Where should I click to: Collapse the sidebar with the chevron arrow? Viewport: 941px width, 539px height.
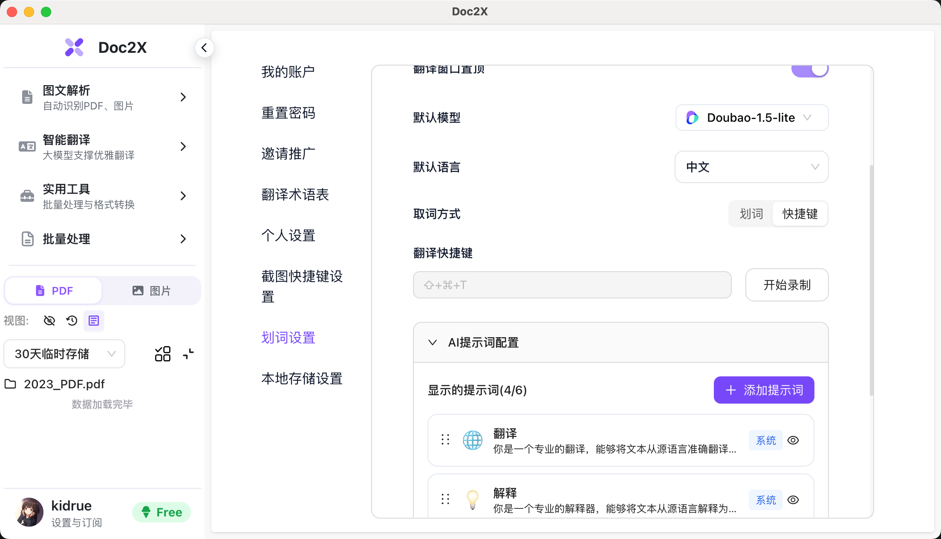[205, 48]
